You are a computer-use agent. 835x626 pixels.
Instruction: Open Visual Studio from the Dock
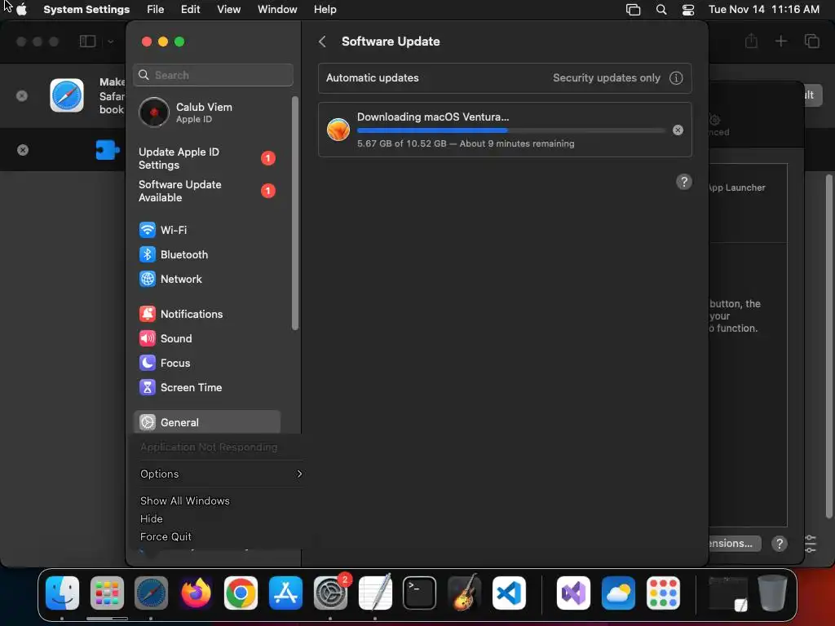click(573, 593)
